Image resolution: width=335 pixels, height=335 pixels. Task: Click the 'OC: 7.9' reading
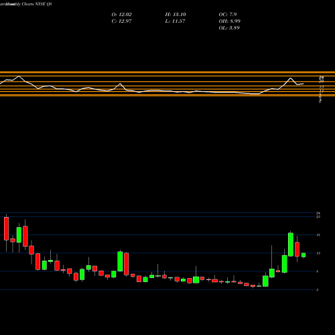228,15
